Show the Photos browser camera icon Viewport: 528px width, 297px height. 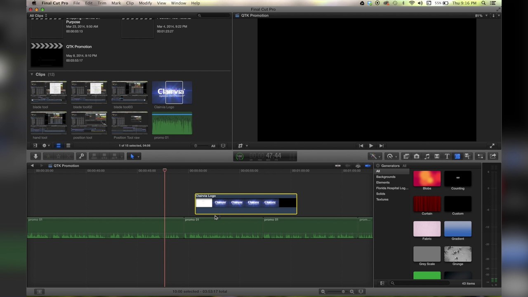tap(417, 156)
